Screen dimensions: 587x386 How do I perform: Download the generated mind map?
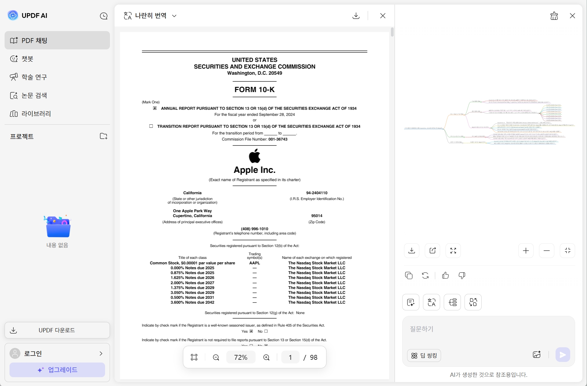(x=411, y=250)
